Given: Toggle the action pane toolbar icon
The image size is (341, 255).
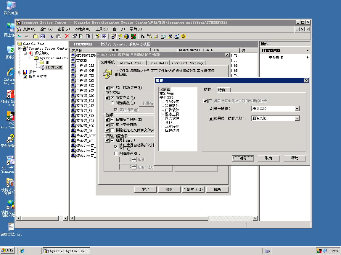Looking at the screenshot, I should [104, 36].
